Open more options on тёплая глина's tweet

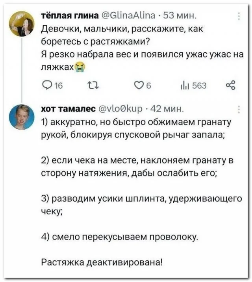(x=240, y=17)
